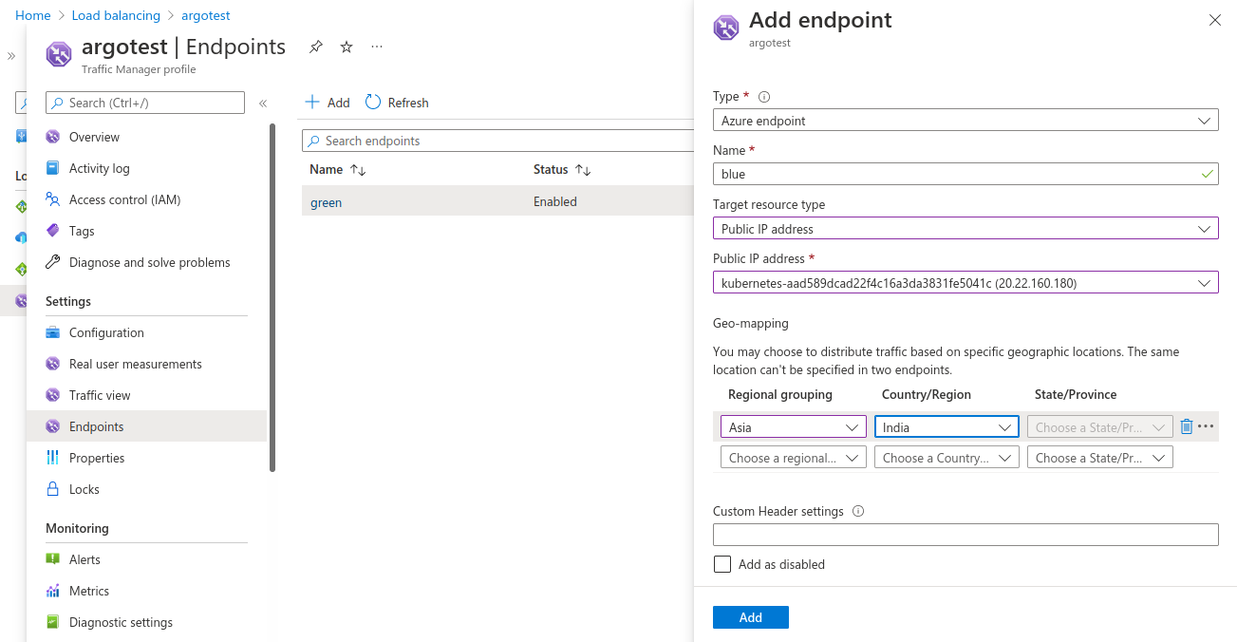Click the Alerts icon under Monitoring
Screen dimensions: 1237x642
53,559
